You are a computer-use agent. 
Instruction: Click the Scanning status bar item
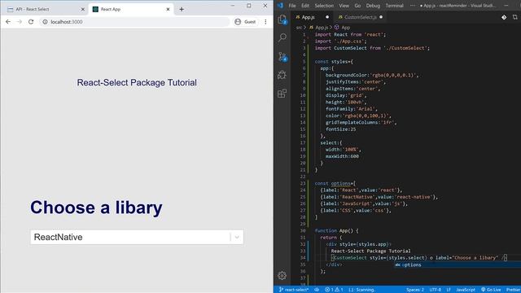coord(361,290)
